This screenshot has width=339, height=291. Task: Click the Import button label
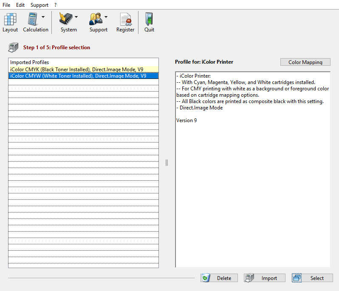click(x=269, y=278)
